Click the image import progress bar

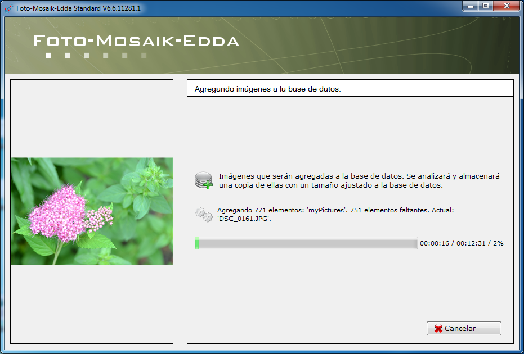click(306, 243)
